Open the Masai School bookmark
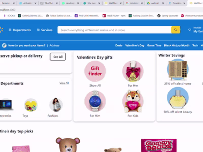This screenshot has height=152, width=203. pos(59,16)
